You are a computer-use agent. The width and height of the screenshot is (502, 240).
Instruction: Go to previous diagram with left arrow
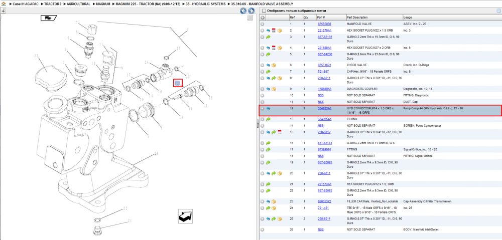point(243,11)
